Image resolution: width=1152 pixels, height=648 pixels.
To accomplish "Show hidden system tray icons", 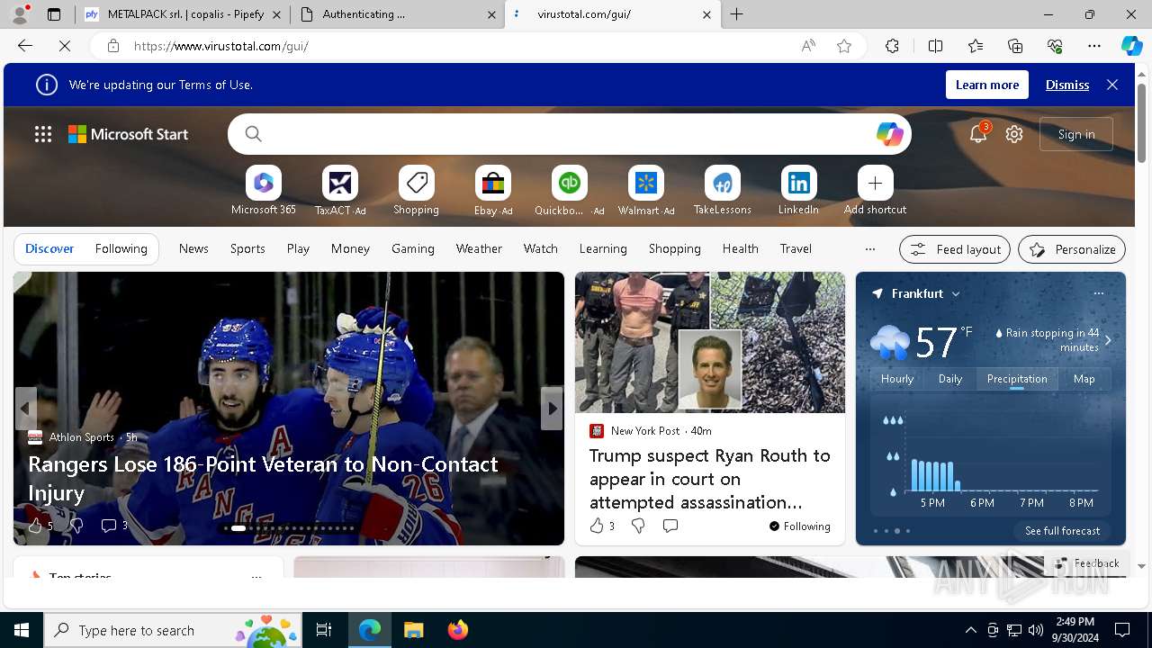I will coord(970,630).
